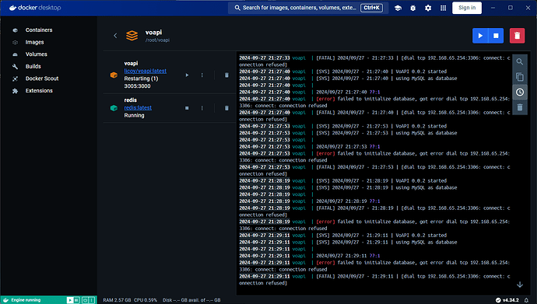Clear the log terminal with trash icon
Viewport: 537px width, 304px height.
pyautogui.click(x=520, y=107)
